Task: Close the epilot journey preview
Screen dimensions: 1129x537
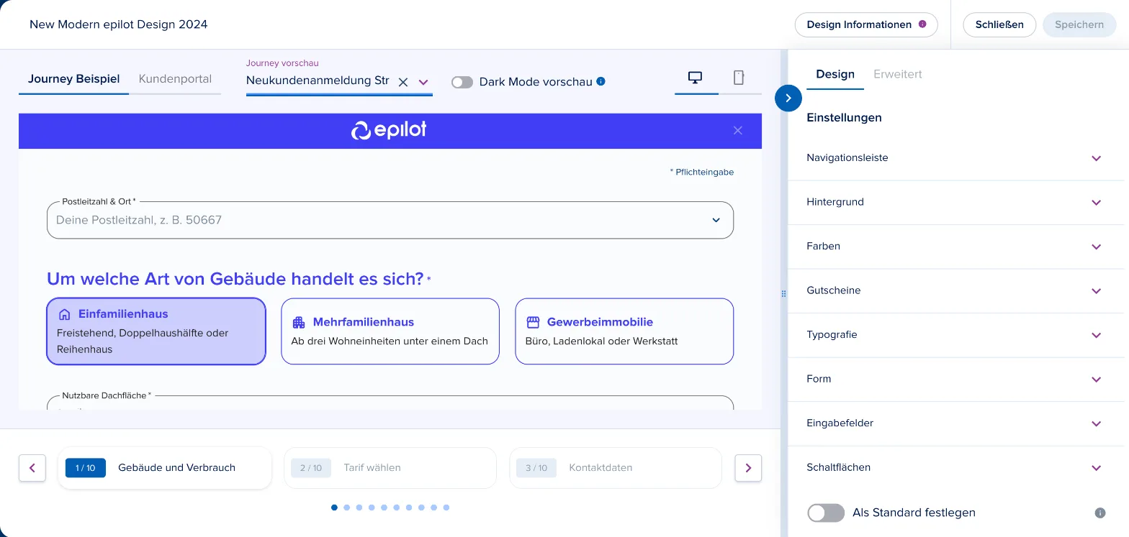Action: (737, 130)
